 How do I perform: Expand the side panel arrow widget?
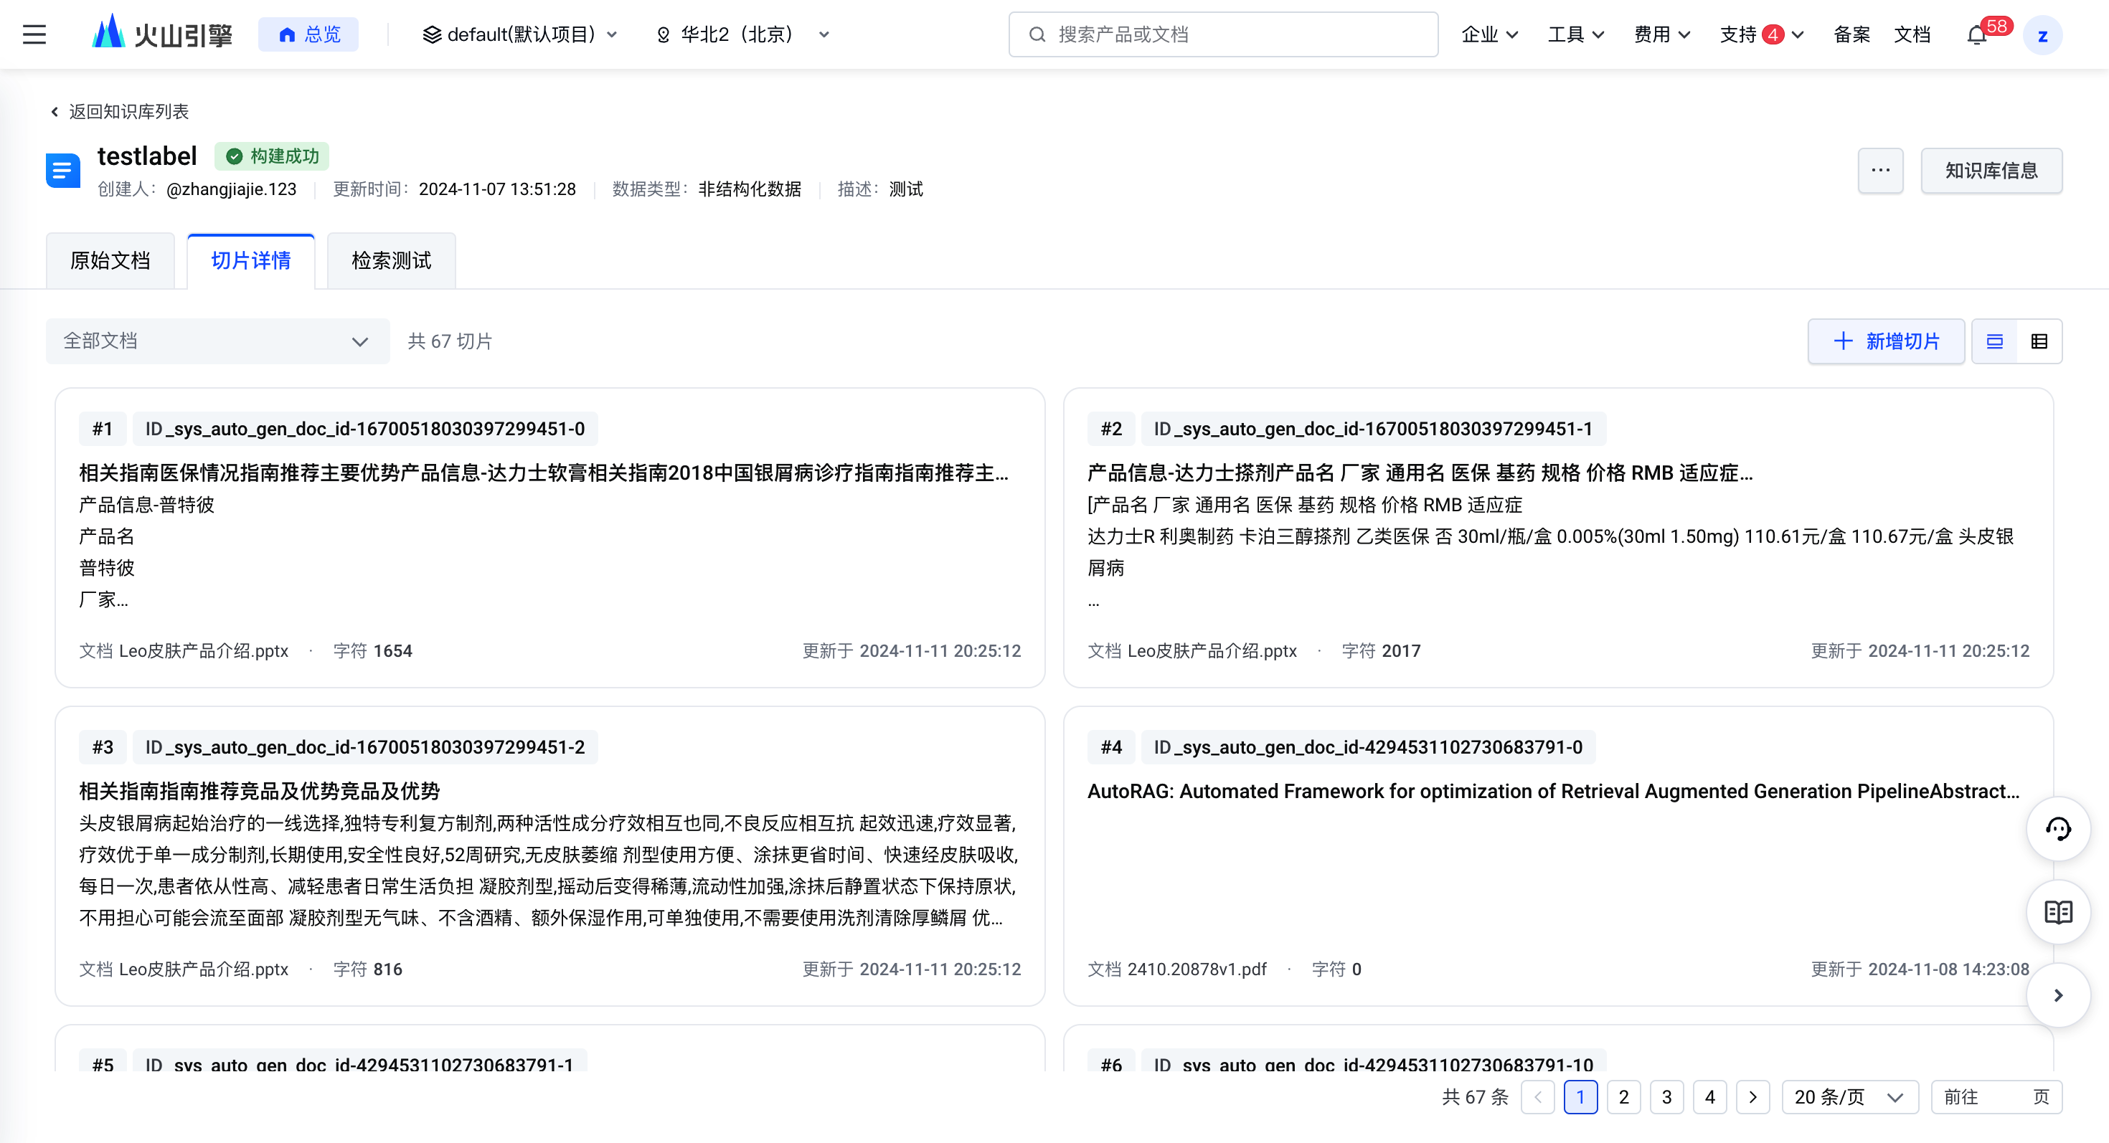(2057, 995)
